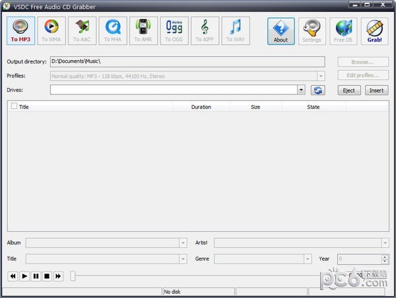This screenshot has width=396, height=298.
Task: Increase the Year stepper value
Action: click(x=385, y=257)
